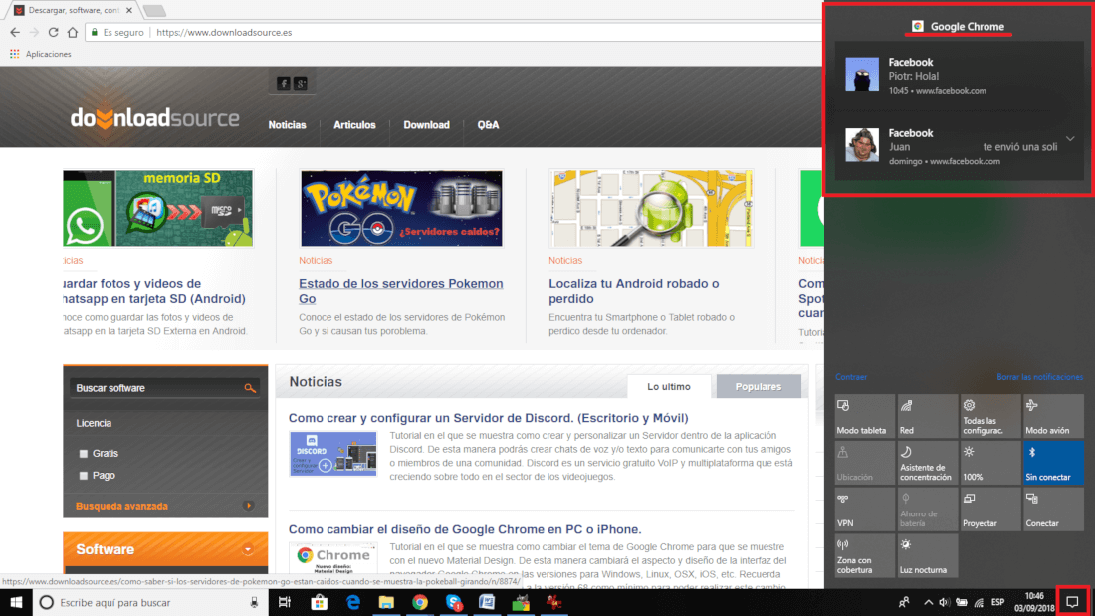This screenshot has height=616, width=1095.
Task: Open the volume control in system tray
Action: click(x=944, y=602)
